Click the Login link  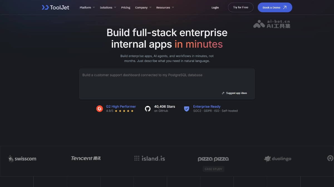pyautogui.click(x=215, y=7)
